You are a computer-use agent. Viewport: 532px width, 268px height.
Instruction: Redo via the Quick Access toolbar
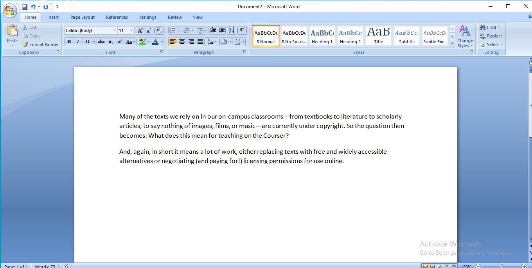46,7
